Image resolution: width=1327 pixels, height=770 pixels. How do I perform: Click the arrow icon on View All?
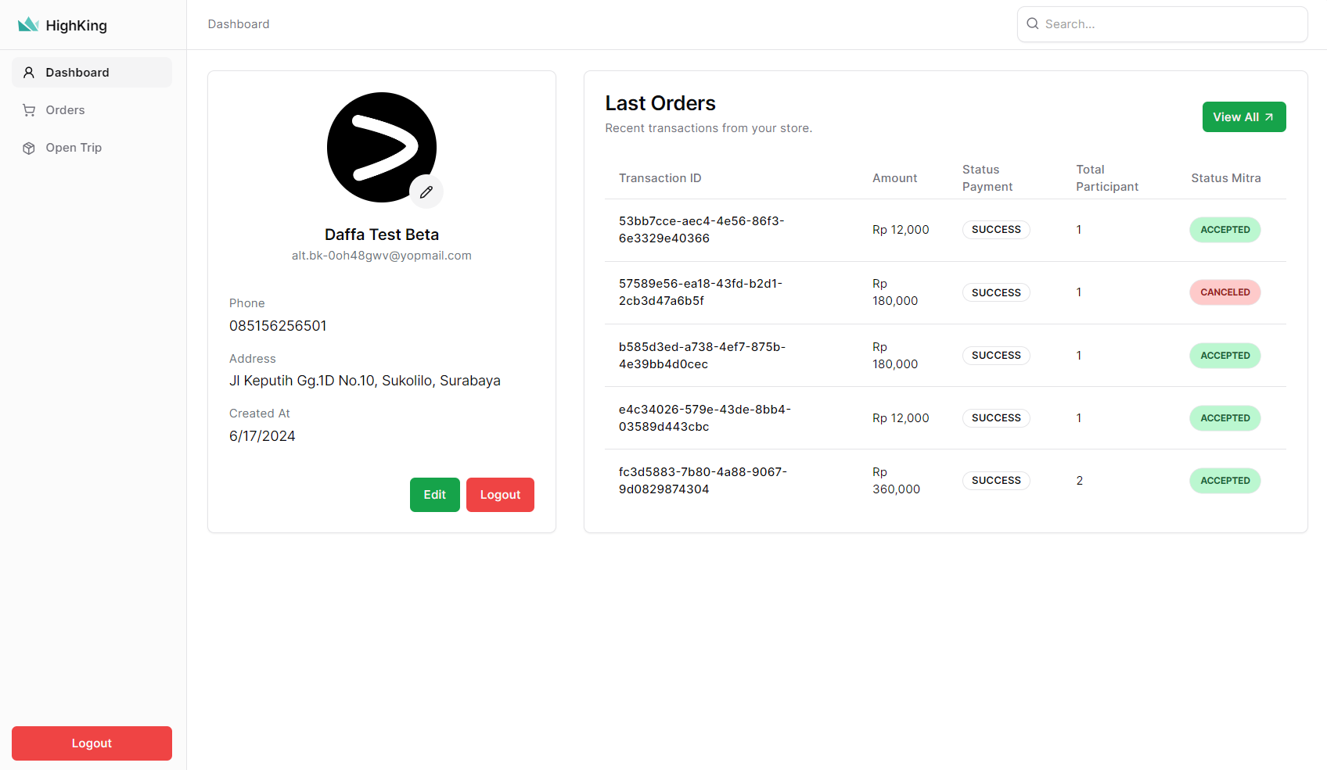(x=1269, y=117)
